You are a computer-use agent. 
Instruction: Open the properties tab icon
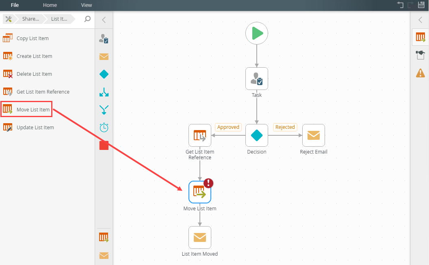(x=420, y=55)
